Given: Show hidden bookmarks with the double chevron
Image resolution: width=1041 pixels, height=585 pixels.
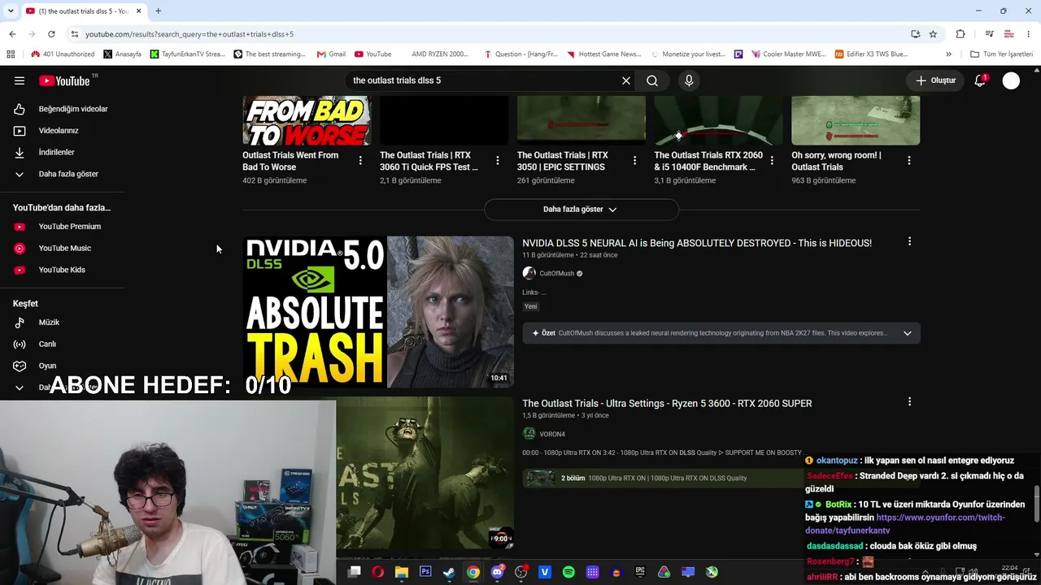Looking at the screenshot, I should point(948,54).
